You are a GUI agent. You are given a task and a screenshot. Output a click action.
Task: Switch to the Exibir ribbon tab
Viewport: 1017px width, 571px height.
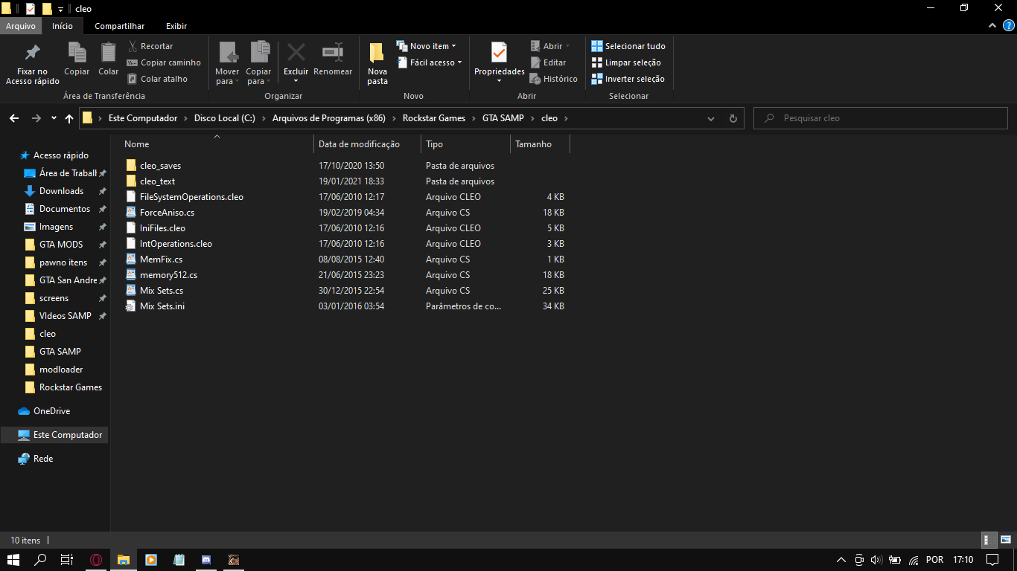coord(176,26)
